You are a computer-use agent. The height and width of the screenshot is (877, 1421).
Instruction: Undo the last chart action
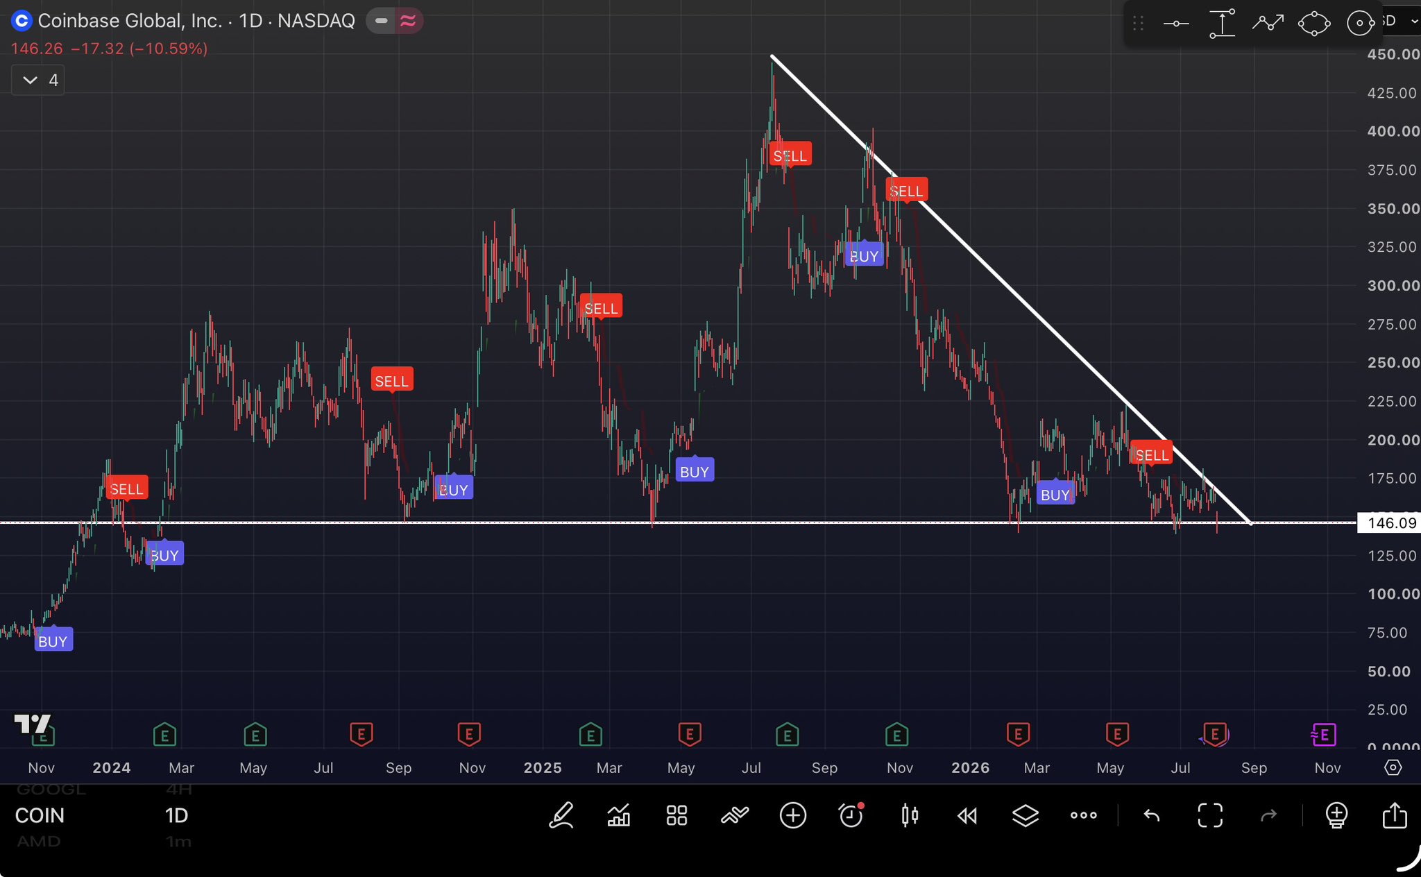tap(1152, 815)
